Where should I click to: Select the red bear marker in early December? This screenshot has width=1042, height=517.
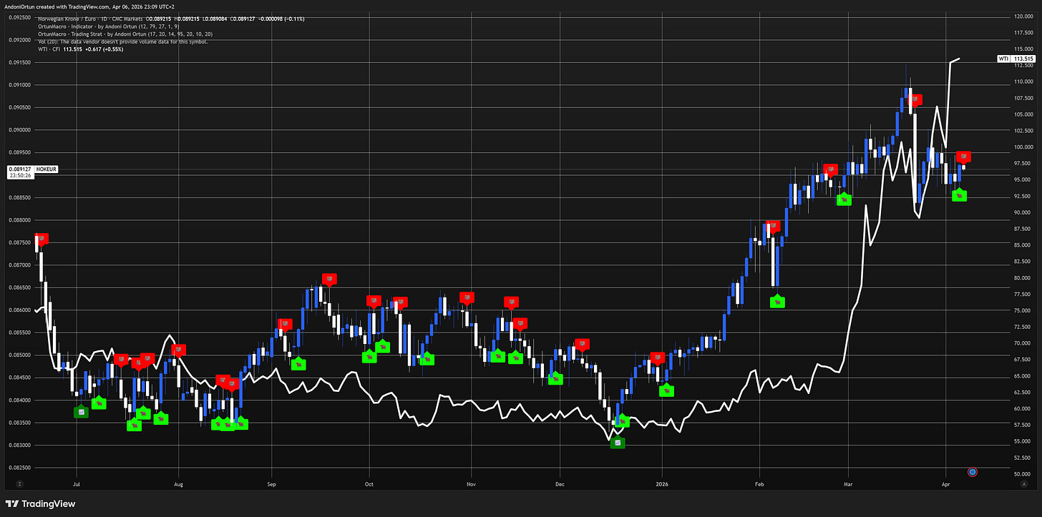pyautogui.click(x=582, y=345)
